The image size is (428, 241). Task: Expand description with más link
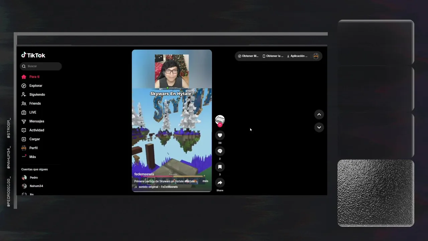tap(205, 181)
